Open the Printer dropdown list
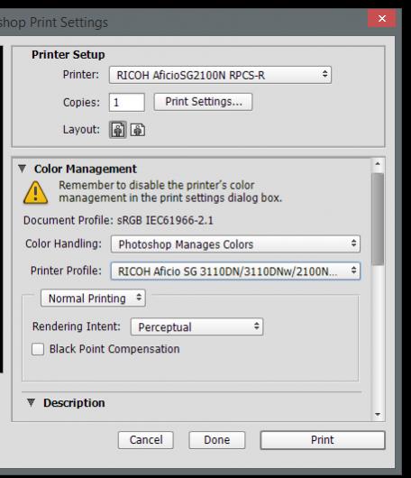The height and width of the screenshot is (478, 411). pos(220,75)
